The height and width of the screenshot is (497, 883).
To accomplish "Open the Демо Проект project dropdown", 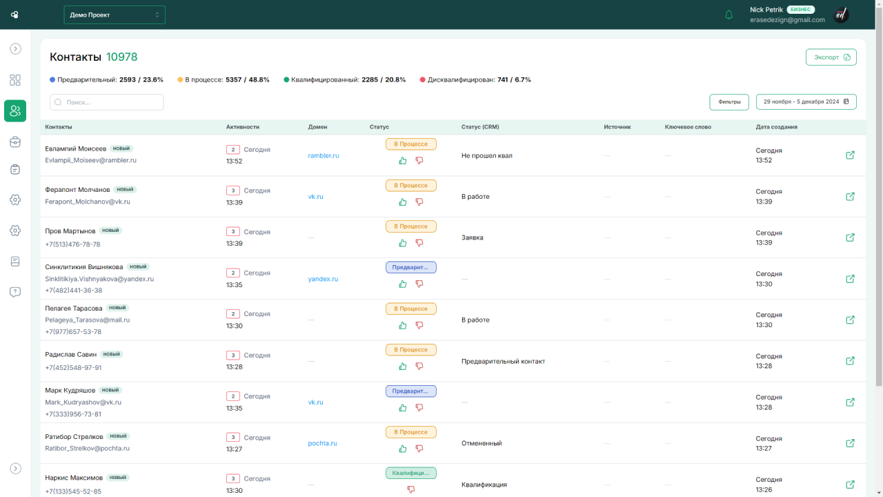I will click(115, 14).
